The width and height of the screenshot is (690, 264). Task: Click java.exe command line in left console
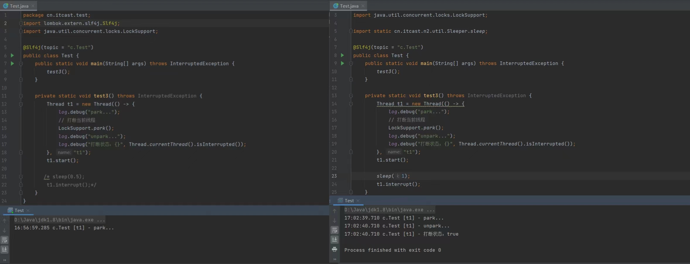click(59, 220)
